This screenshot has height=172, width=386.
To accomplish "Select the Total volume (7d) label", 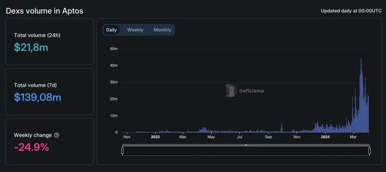I will (35, 85).
